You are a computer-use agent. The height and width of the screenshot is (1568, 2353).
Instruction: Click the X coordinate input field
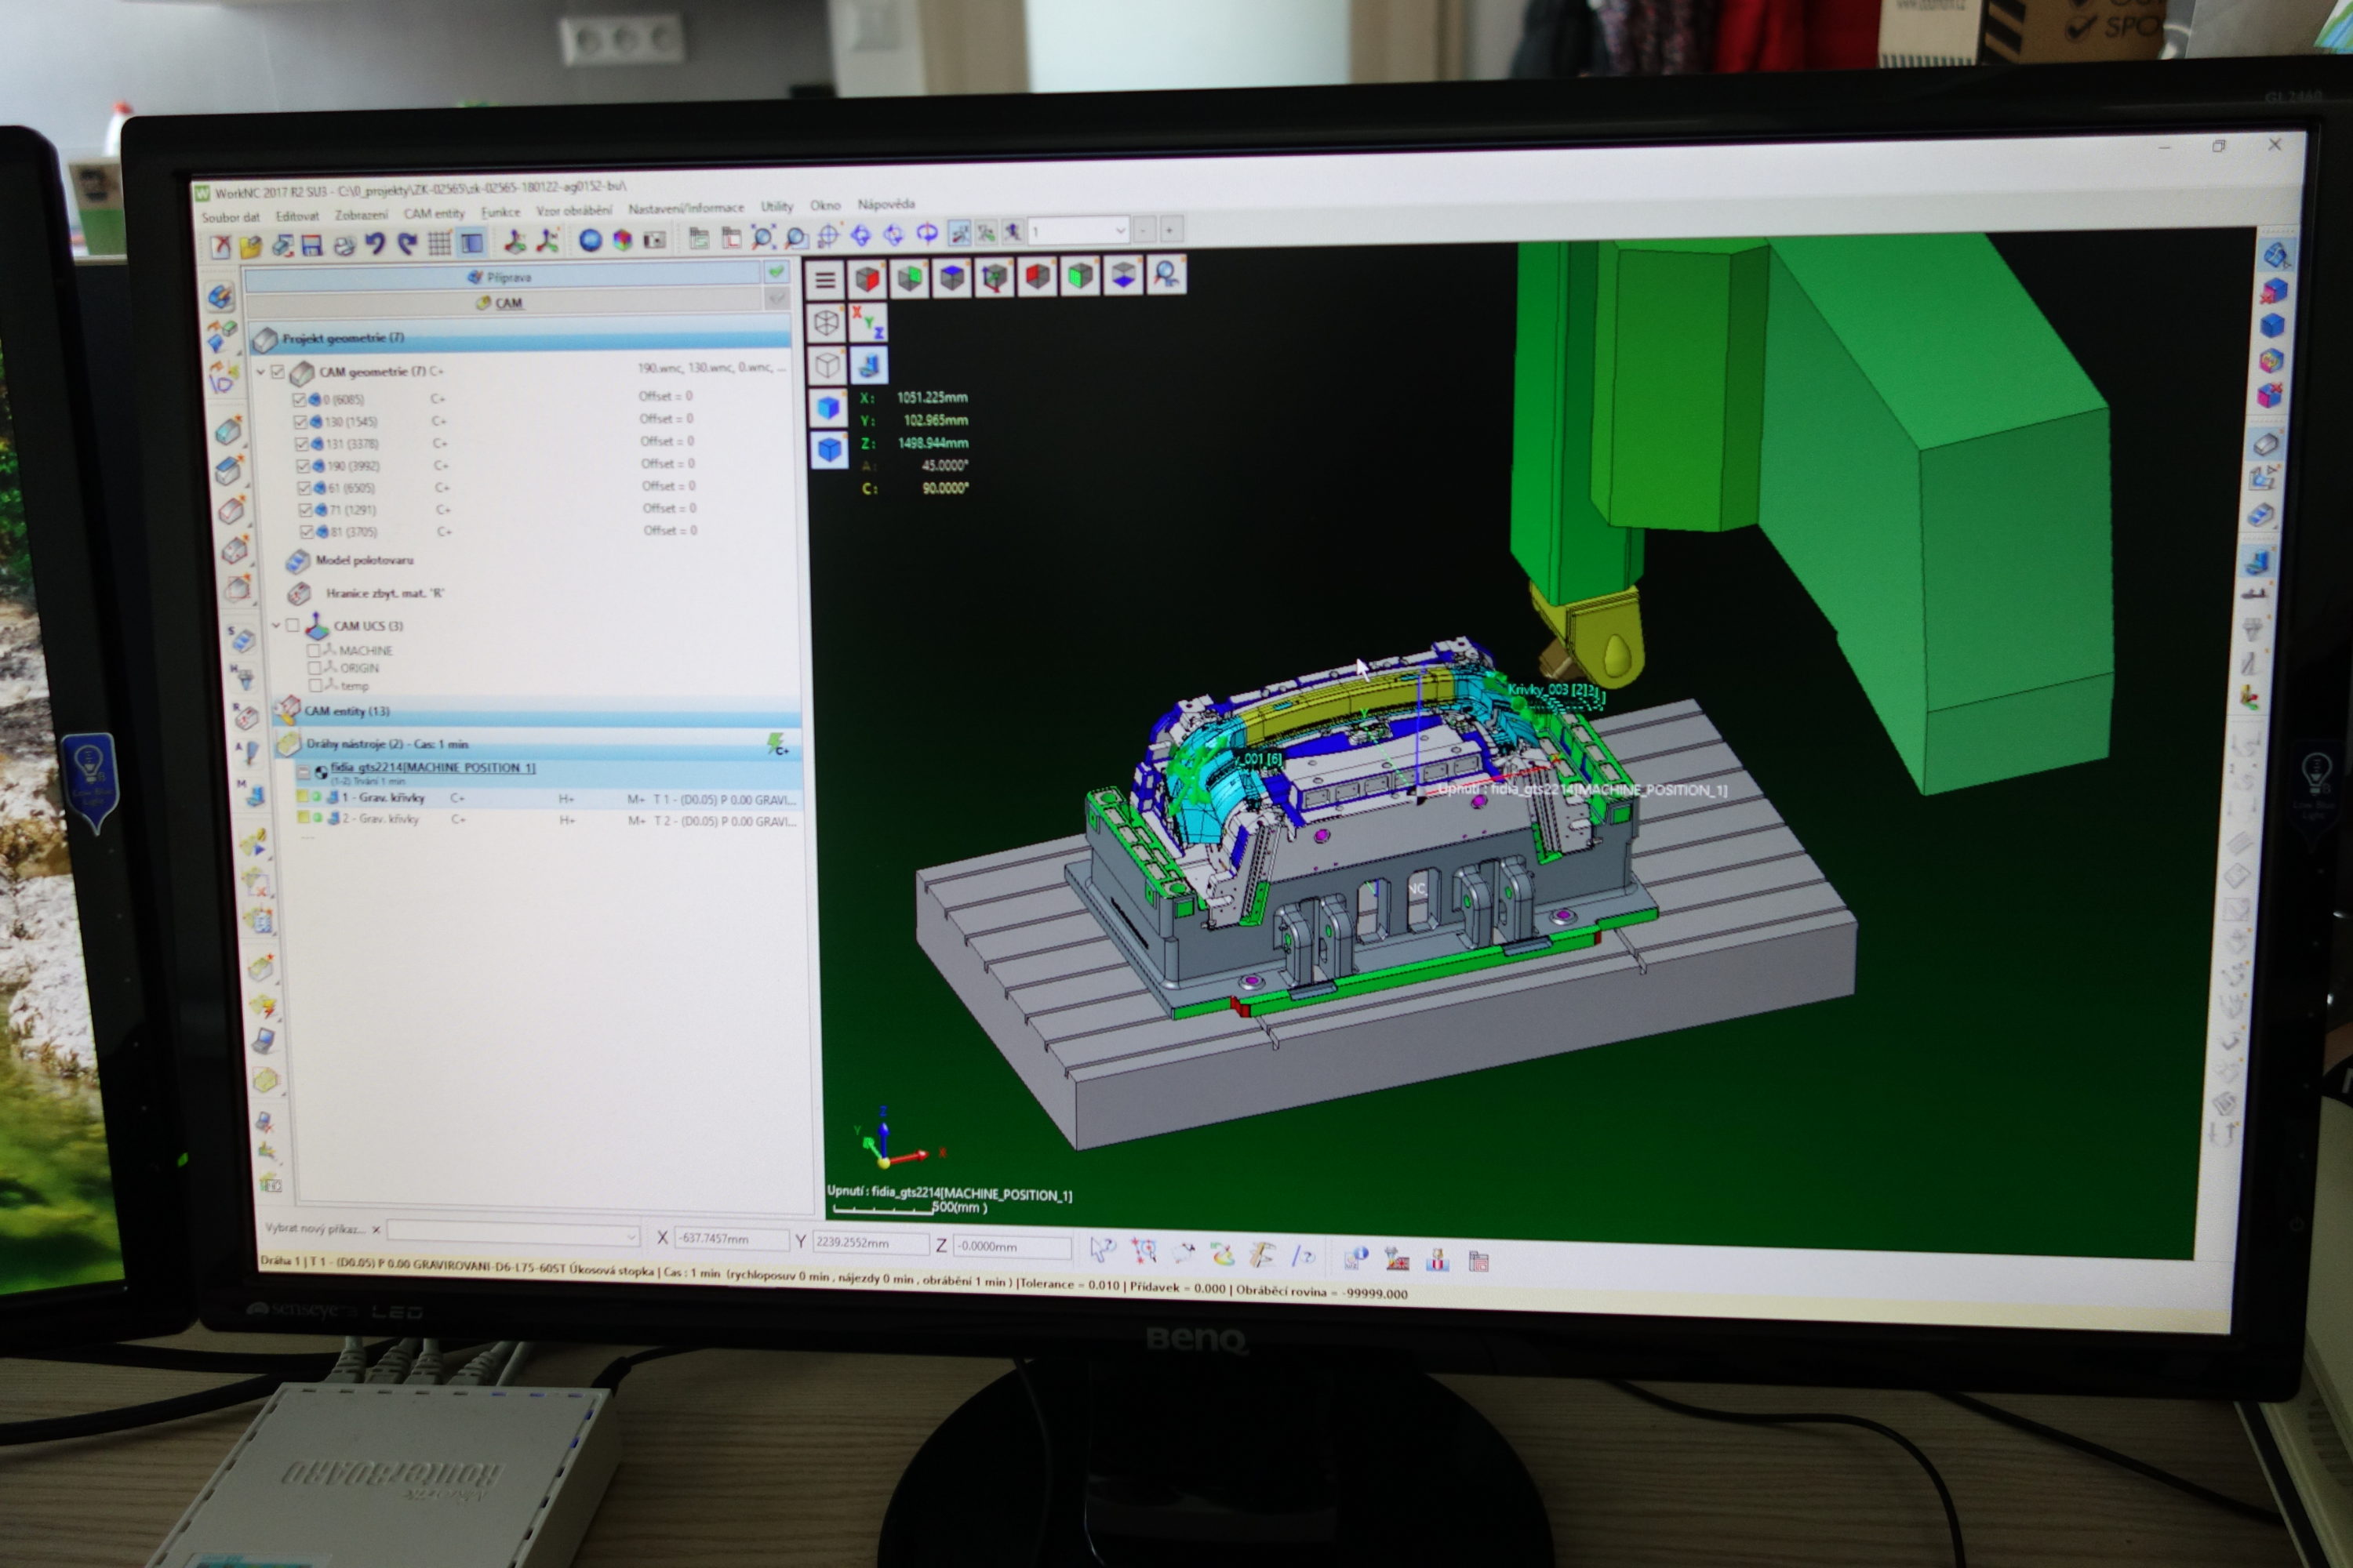(x=731, y=1239)
